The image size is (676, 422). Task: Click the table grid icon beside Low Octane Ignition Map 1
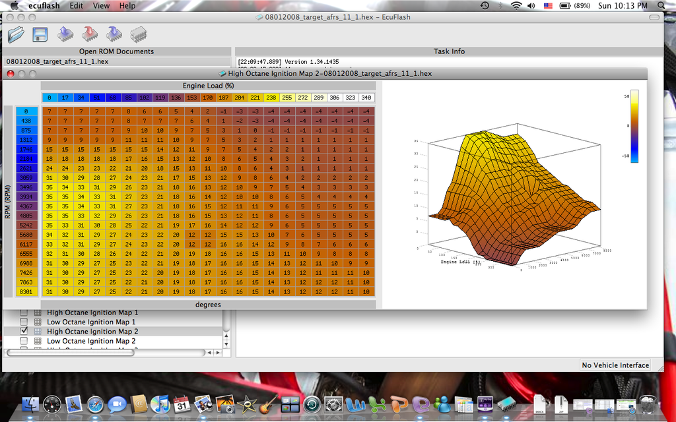pyautogui.click(x=38, y=322)
